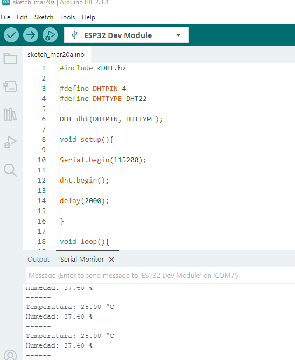Focus the serial message input field

click(x=160, y=275)
